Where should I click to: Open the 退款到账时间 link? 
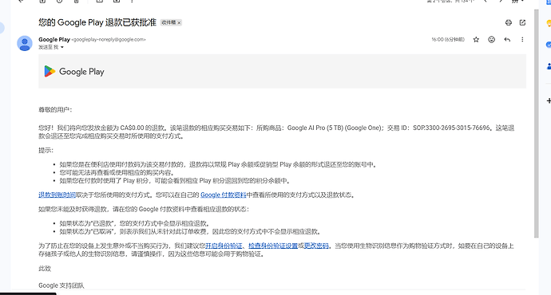[57, 195]
